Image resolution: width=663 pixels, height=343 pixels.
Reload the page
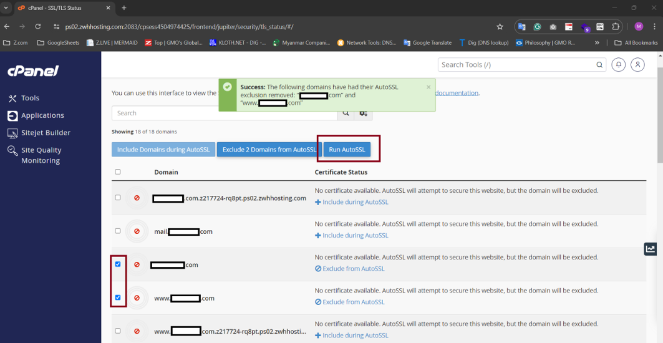(x=37, y=27)
